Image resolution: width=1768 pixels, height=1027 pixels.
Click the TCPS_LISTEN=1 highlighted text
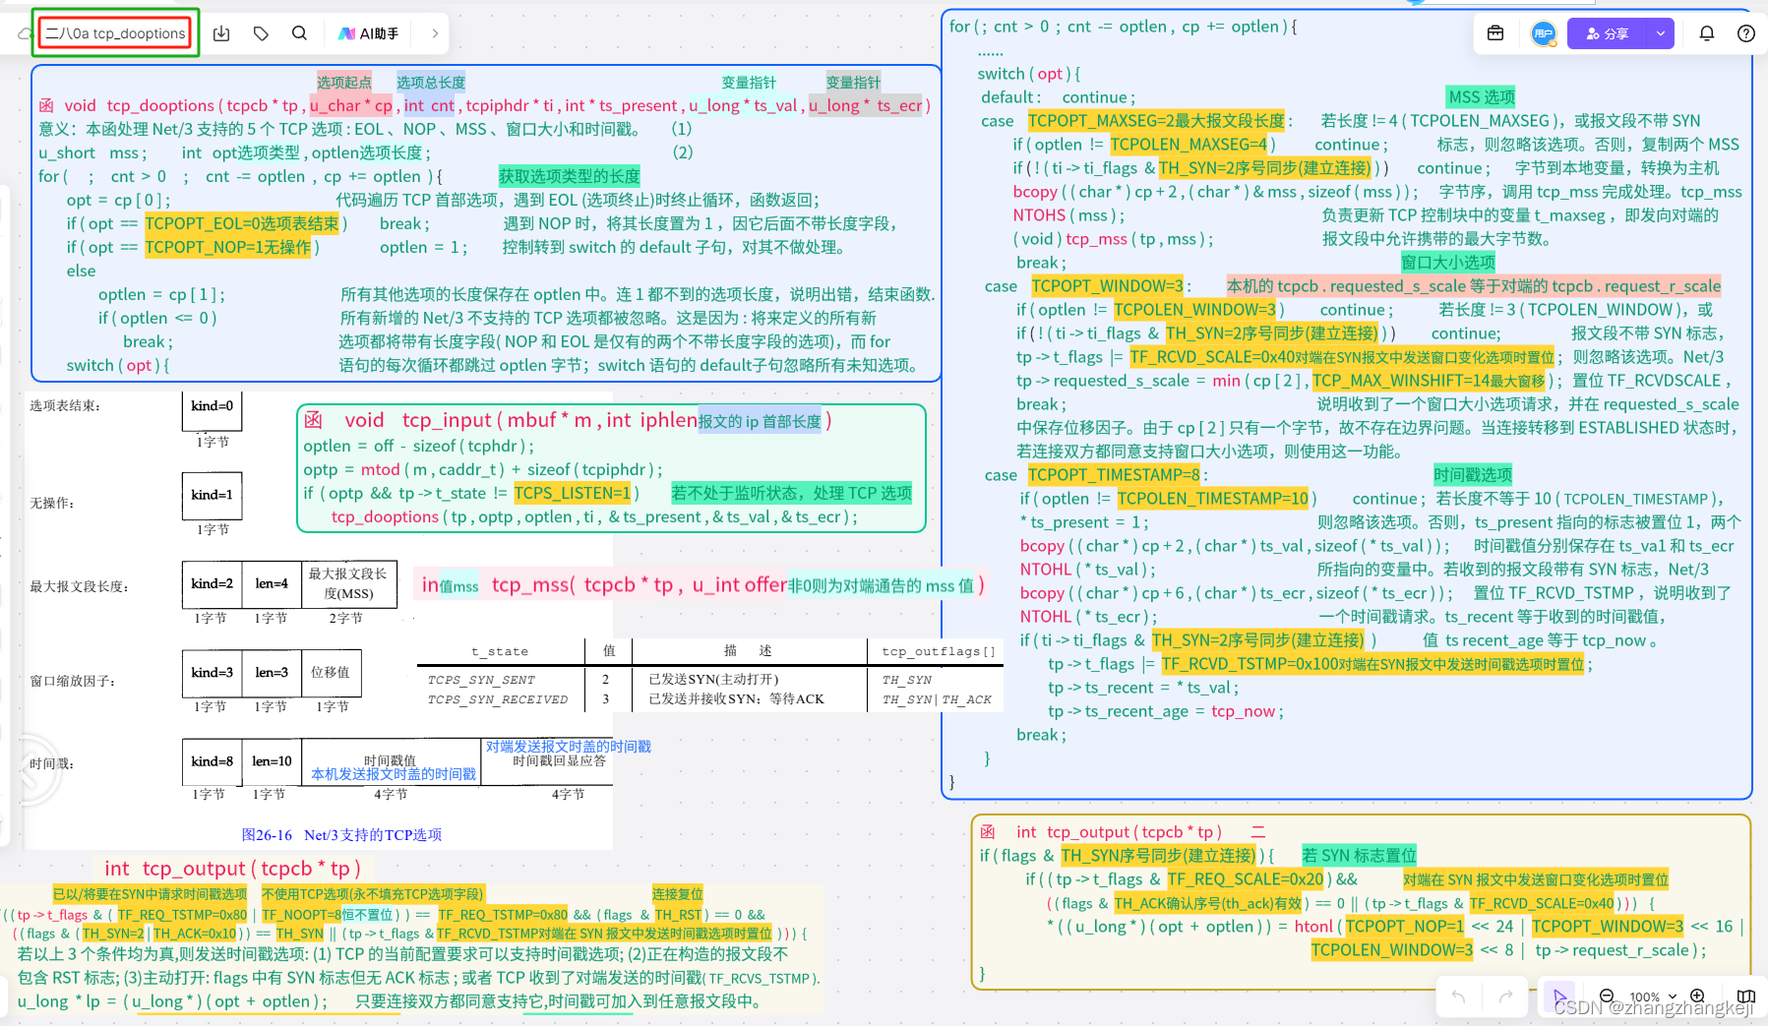pos(572,493)
